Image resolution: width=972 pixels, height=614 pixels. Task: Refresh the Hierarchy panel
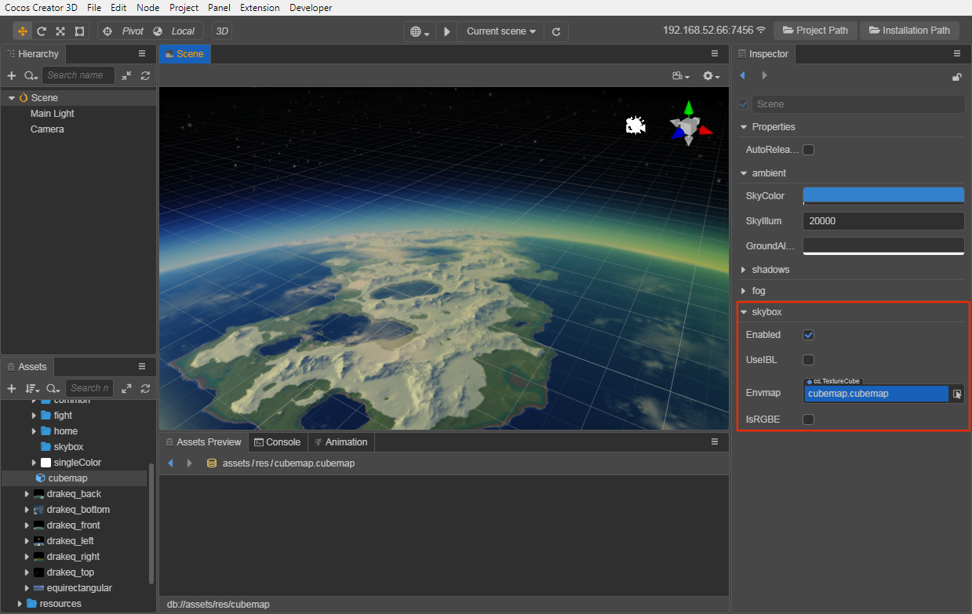pyautogui.click(x=145, y=75)
